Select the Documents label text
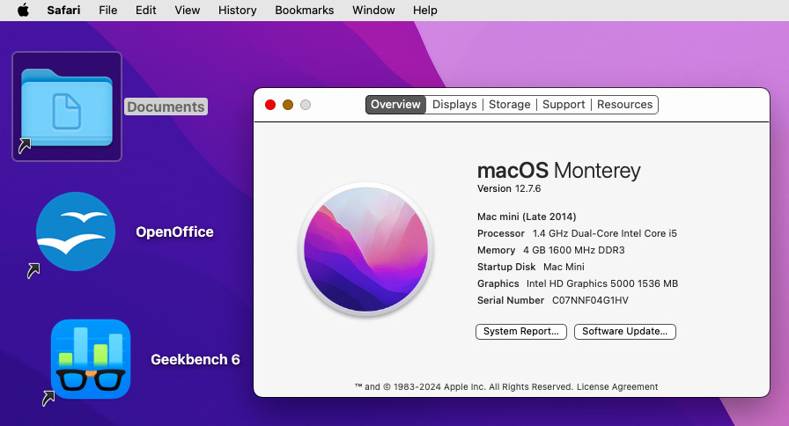 (x=166, y=107)
